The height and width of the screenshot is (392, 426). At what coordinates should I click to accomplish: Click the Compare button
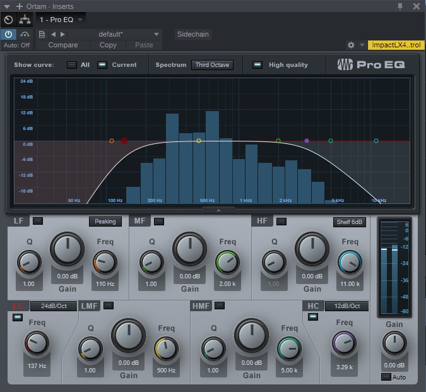point(62,45)
